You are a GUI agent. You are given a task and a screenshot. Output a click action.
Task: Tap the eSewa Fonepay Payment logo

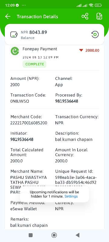click(x=15, y=51)
